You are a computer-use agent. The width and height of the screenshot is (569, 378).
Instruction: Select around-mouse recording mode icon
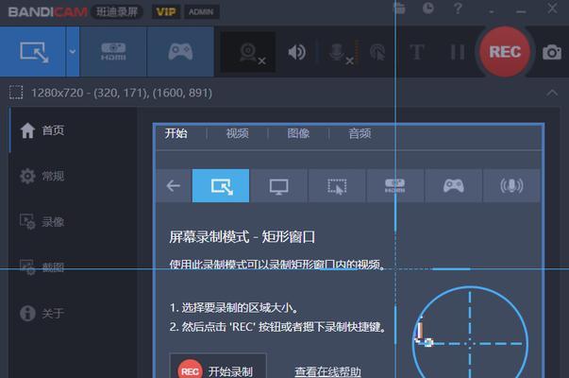coord(337,186)
